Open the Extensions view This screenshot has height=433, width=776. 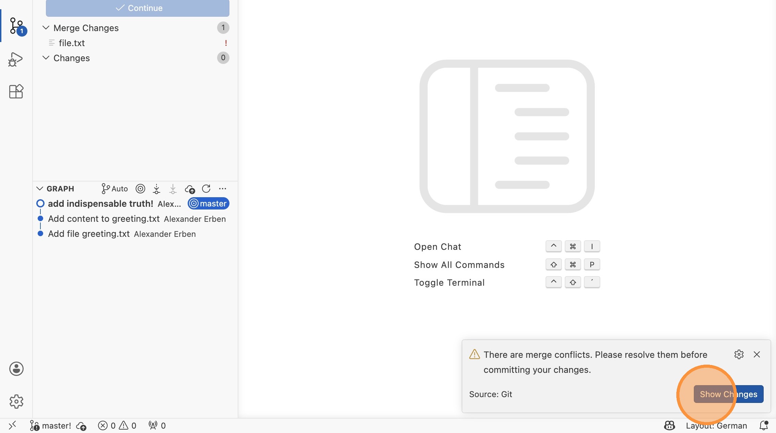pyautogui.click(x=16, y=91)
